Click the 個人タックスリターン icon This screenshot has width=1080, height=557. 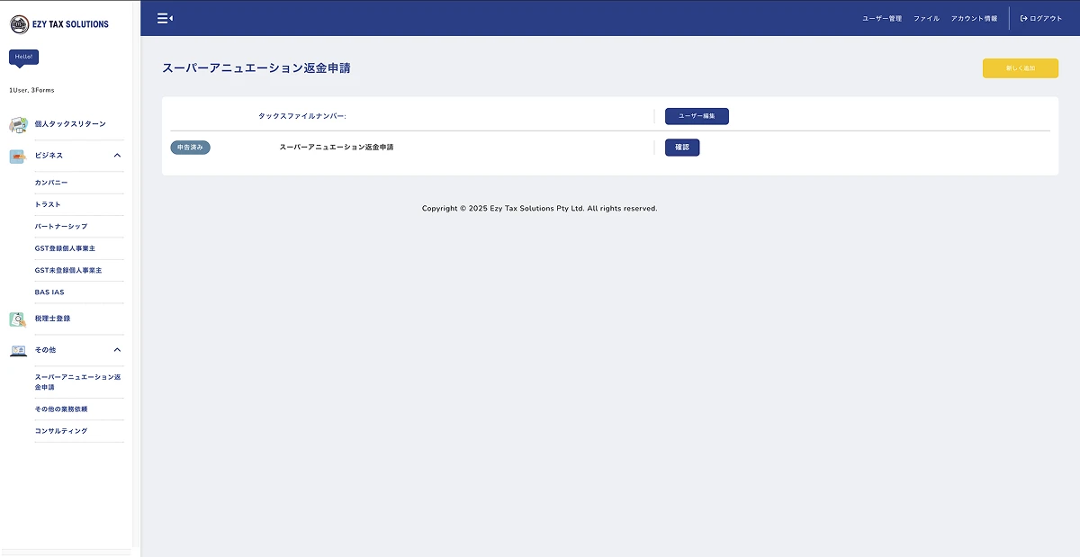(x=18, y=124)
